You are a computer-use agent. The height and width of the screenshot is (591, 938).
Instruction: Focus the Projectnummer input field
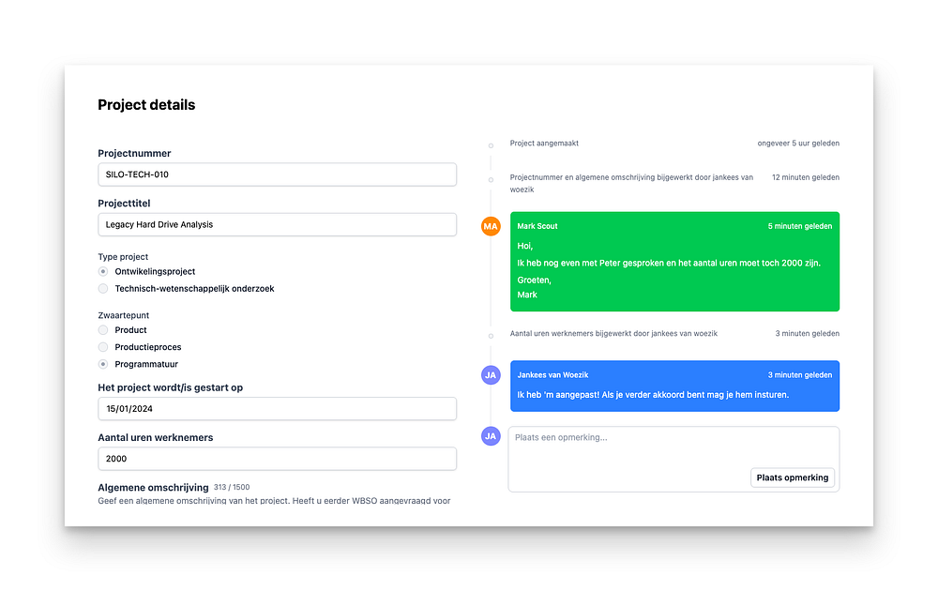tap(277, 174)
